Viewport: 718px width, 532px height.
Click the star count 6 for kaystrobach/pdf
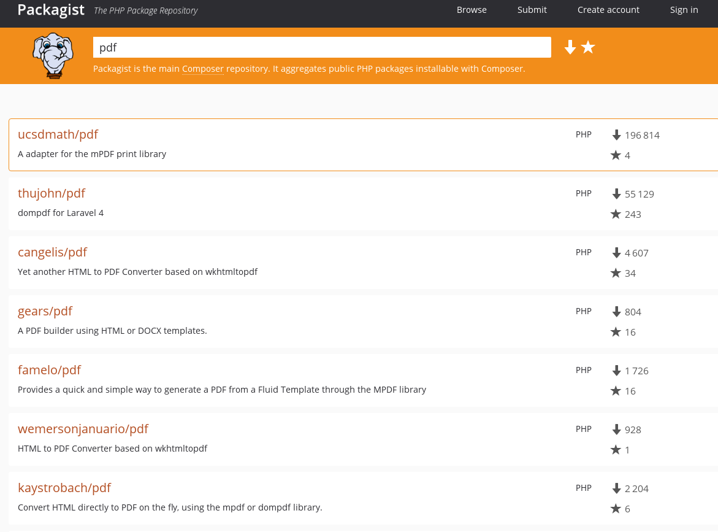point(627,509)
